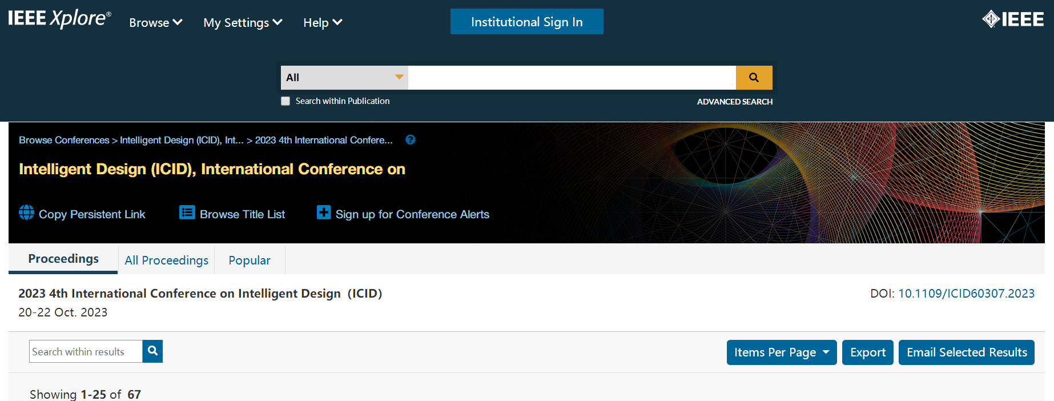
Task: Open the 2023 4th International Conference breadcrumb
Action: 324,140
